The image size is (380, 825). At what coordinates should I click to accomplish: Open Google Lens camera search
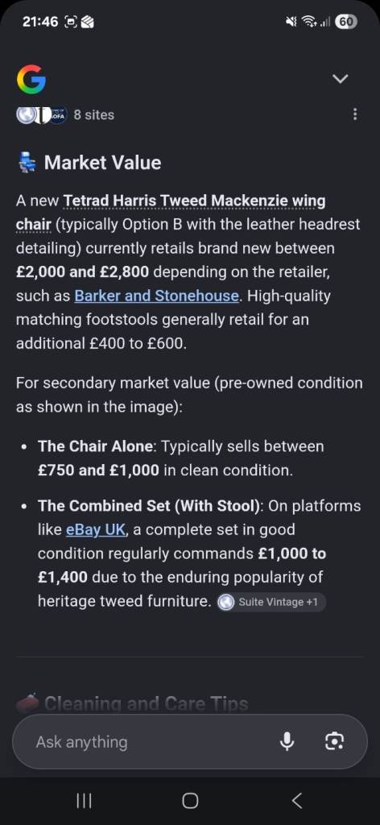(334, 742)
